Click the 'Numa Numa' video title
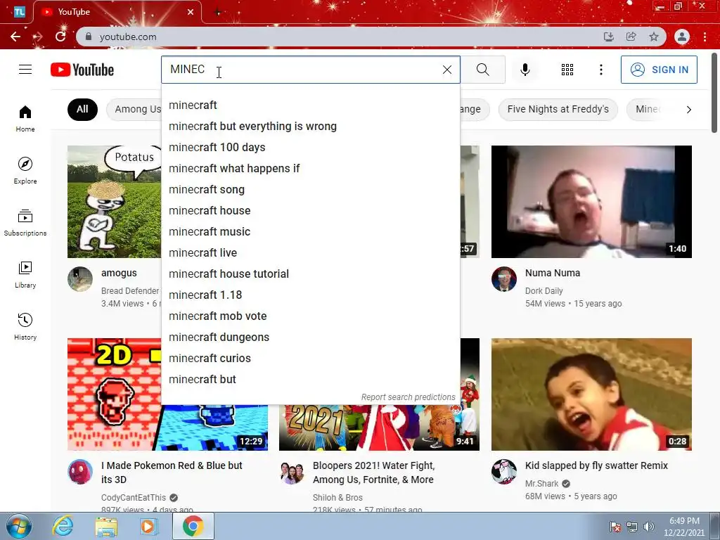The height and width of the screenshot is (540, 720). tap(553, 274)
